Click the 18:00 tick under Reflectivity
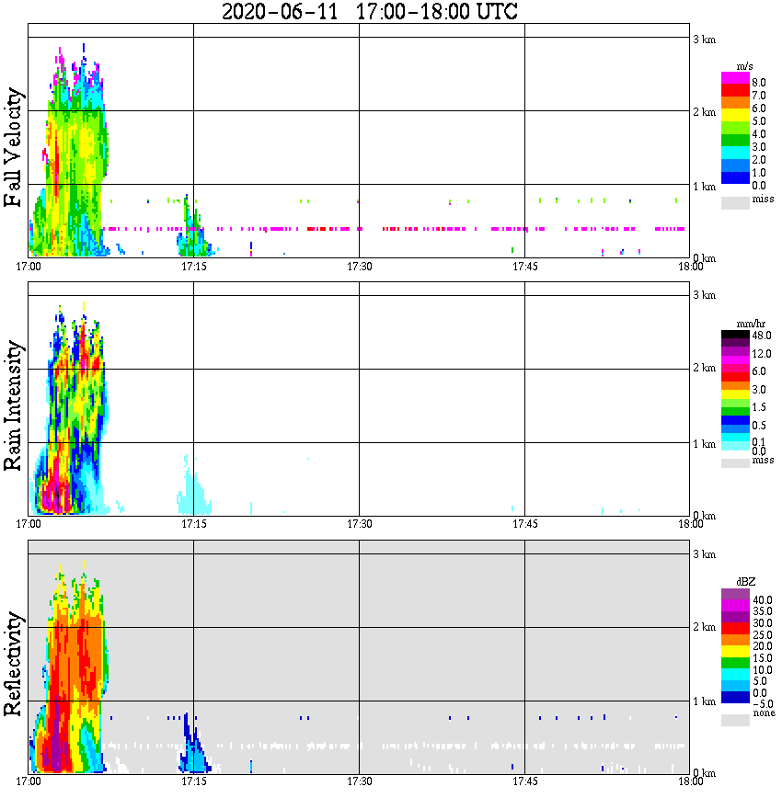Image resolution: width=782 pixels, height=798 pixels. point(690,781)
